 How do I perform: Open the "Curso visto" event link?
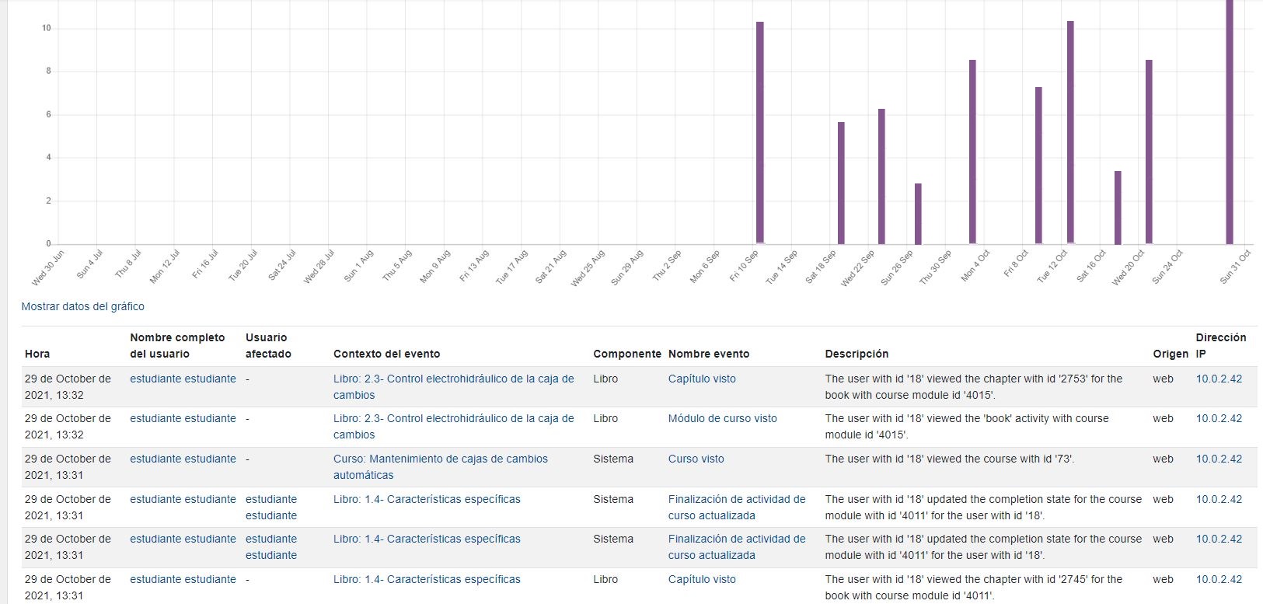click(x=696, y=459)
